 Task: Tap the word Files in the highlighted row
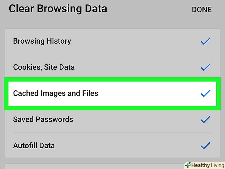point(90,93)
